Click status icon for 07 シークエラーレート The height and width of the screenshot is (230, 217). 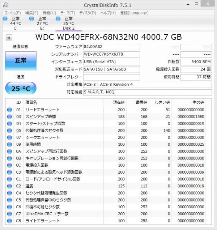tap(9, 137)
